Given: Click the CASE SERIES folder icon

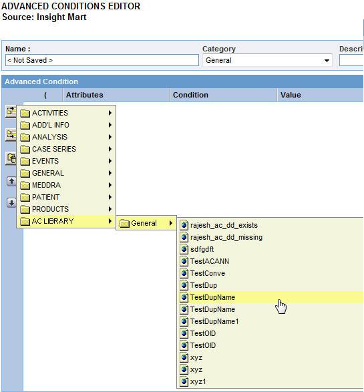Looking at the screenshot, I should point(25,149).
